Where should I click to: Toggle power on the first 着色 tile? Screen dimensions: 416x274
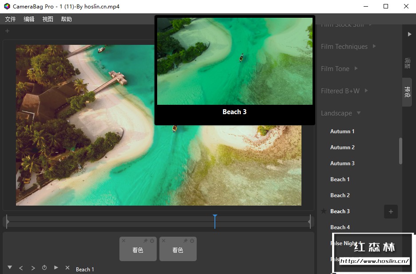pos(152,241)
